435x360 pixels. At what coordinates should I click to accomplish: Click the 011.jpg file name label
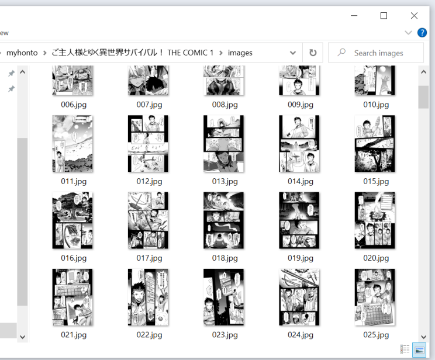74,181
